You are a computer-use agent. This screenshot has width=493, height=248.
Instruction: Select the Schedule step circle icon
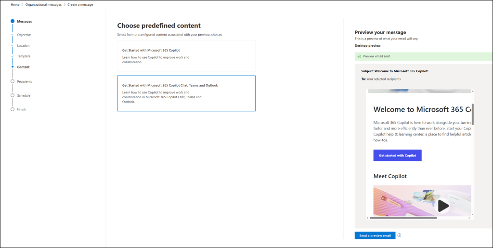(x=13, y=95)
